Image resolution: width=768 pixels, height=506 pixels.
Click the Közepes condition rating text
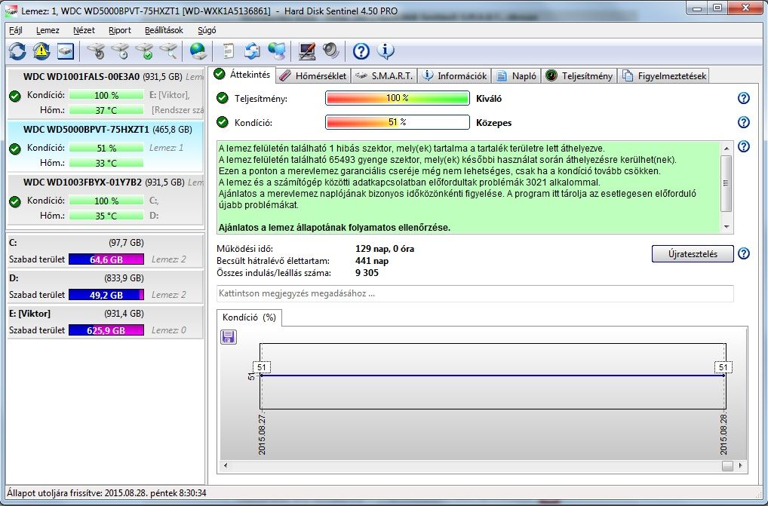point(493,123)
